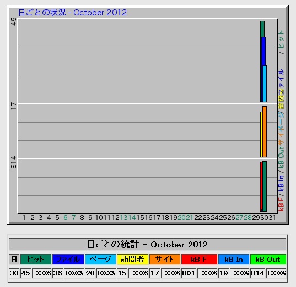Screen dimensions: 296x287
Task: Click the chart title 日ごとの状況 - October 2012
Action: click(x=73, y=13)
